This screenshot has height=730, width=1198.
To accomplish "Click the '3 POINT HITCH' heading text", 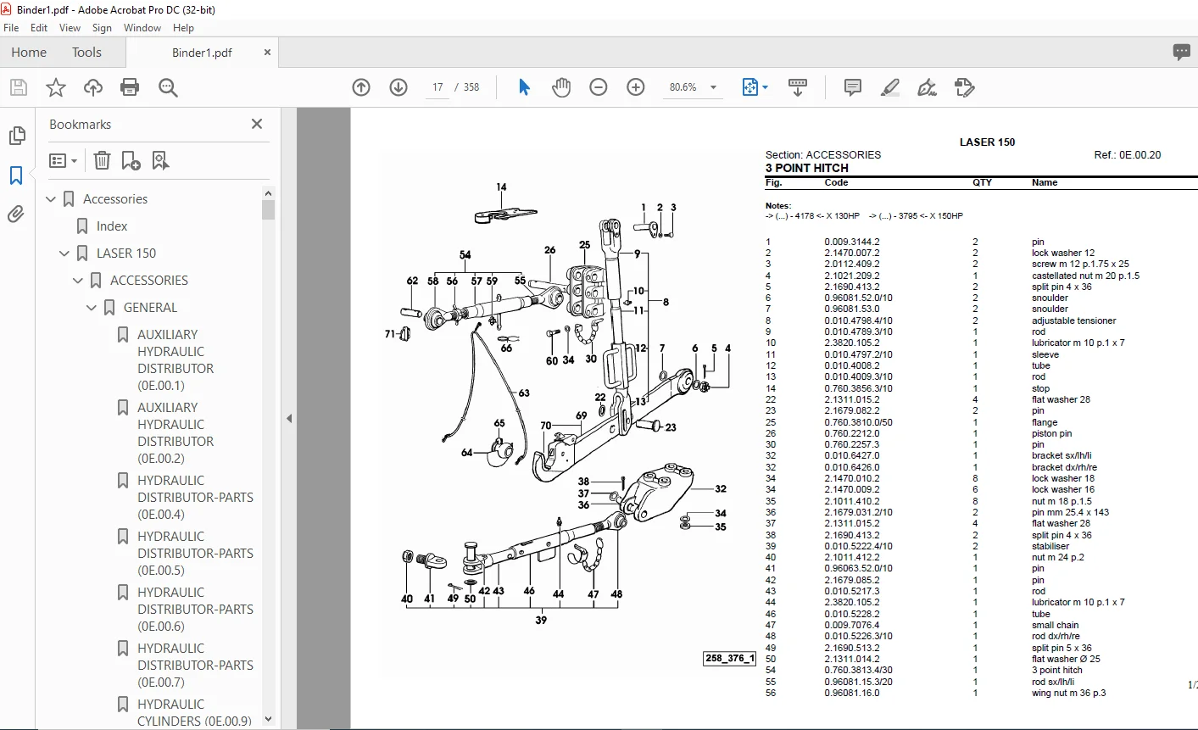I will [x=806, y=168].
